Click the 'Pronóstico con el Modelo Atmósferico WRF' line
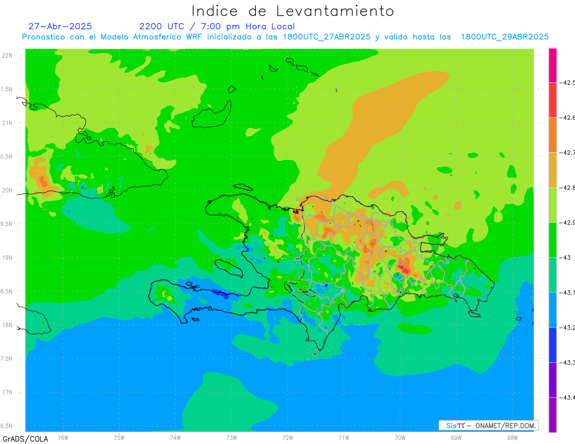 click(285, 37)
